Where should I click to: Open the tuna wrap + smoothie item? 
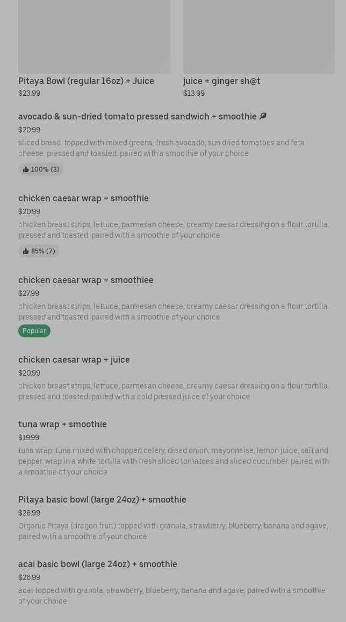(x=62, y=424)
